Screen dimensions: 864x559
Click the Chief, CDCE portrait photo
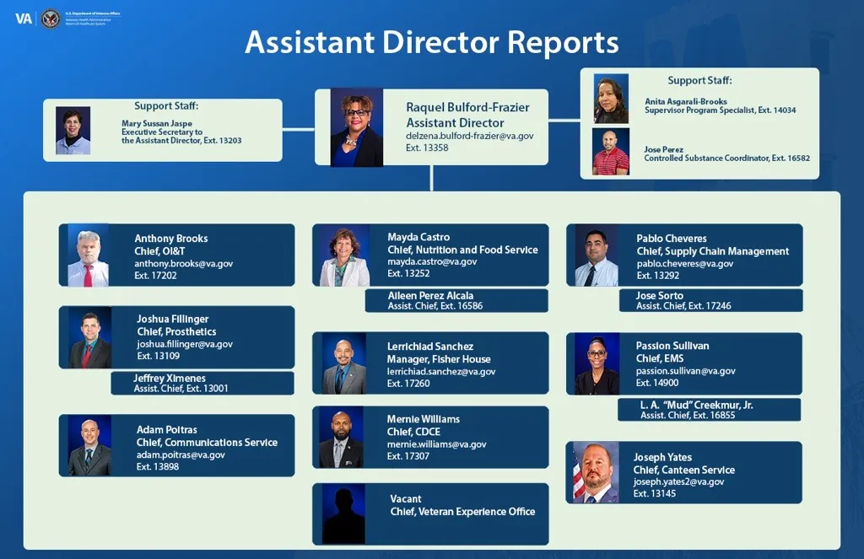click(342, 438)
